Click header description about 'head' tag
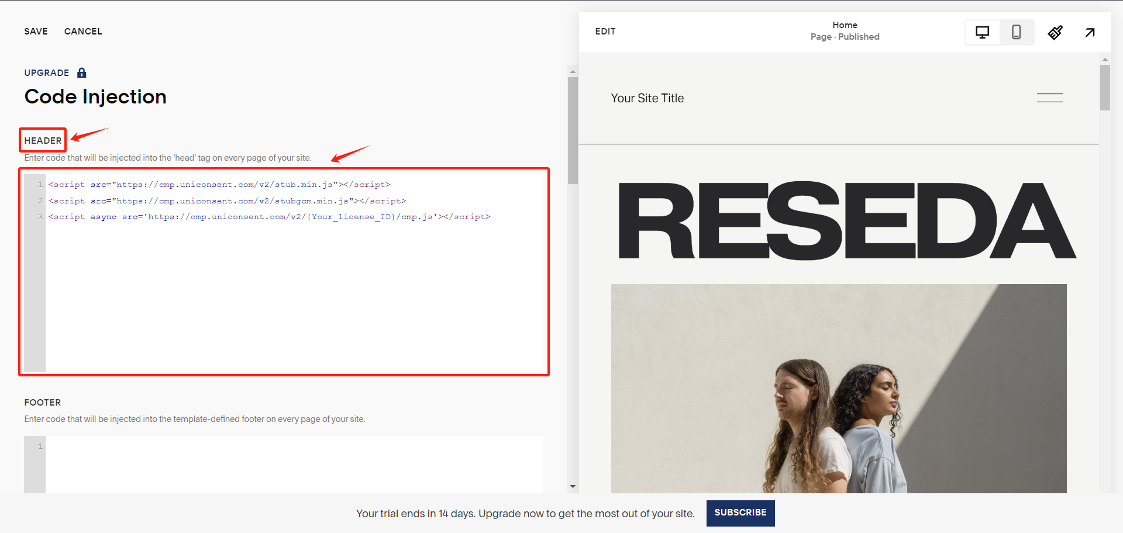The height and width of the screenshot is (533, 1123). point(168,158)
